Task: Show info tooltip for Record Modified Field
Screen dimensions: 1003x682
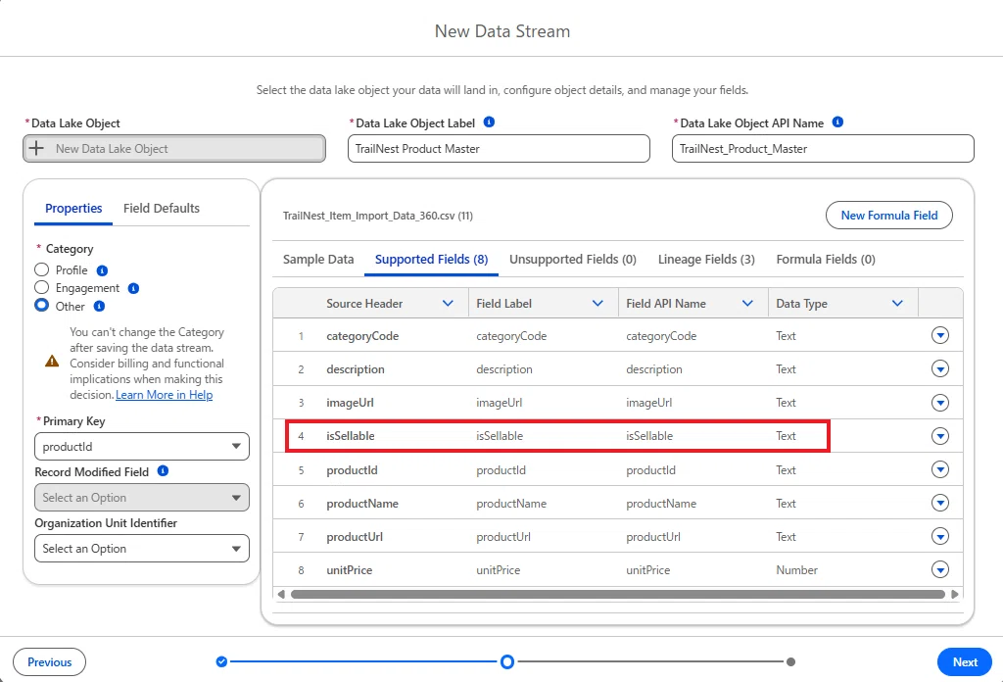Action: point(164,471)
